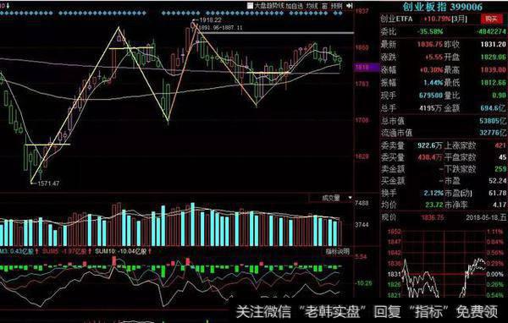
Task: Click the collapse-panel arrow icon
Action: click(x=349, y=6)
